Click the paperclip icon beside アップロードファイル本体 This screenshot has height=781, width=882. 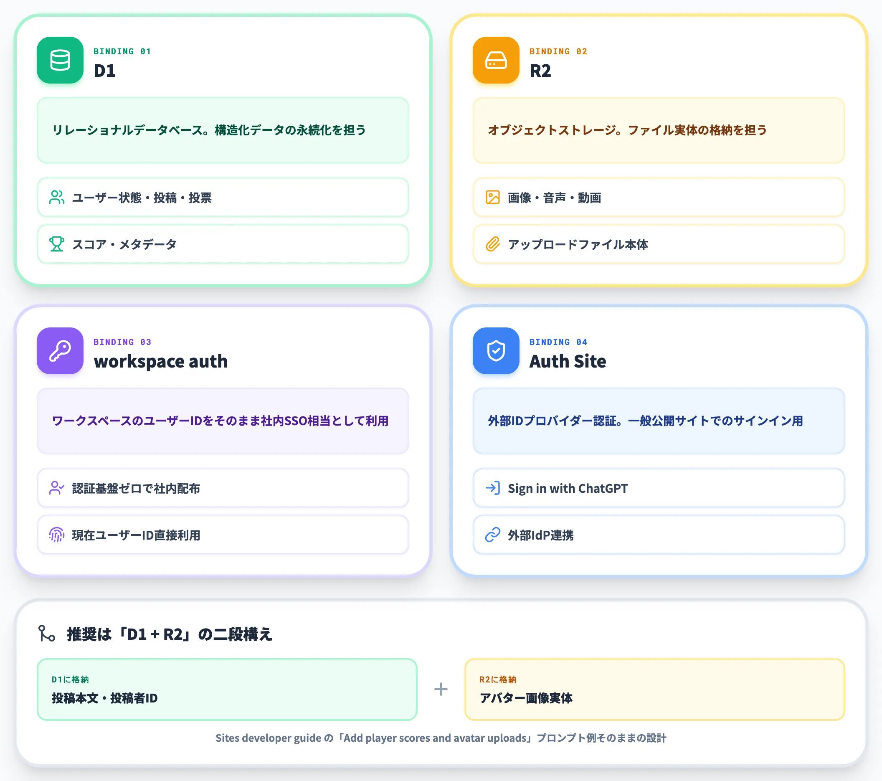(492, 244)
